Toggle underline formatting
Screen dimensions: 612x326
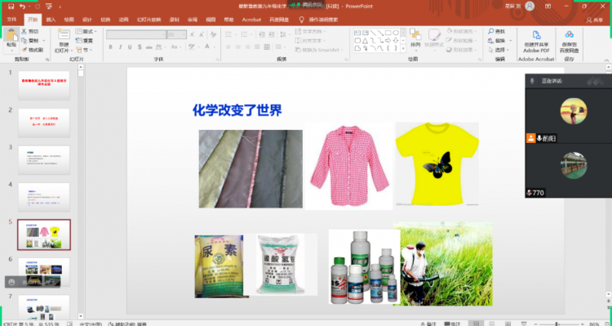tap(129, 47)
